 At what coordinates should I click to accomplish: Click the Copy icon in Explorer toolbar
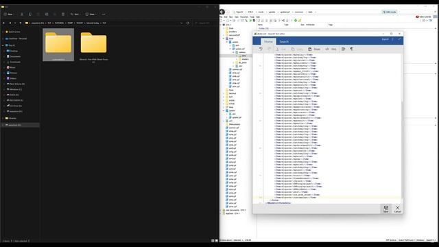(30, 14)
